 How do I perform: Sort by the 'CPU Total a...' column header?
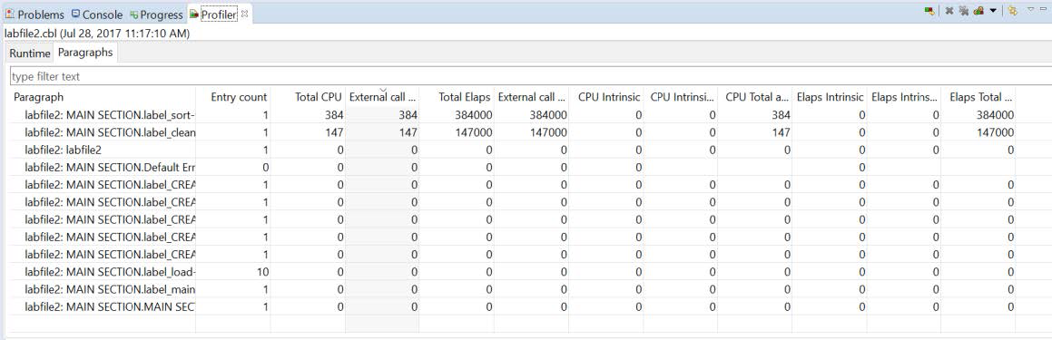(x=755, y=97)
